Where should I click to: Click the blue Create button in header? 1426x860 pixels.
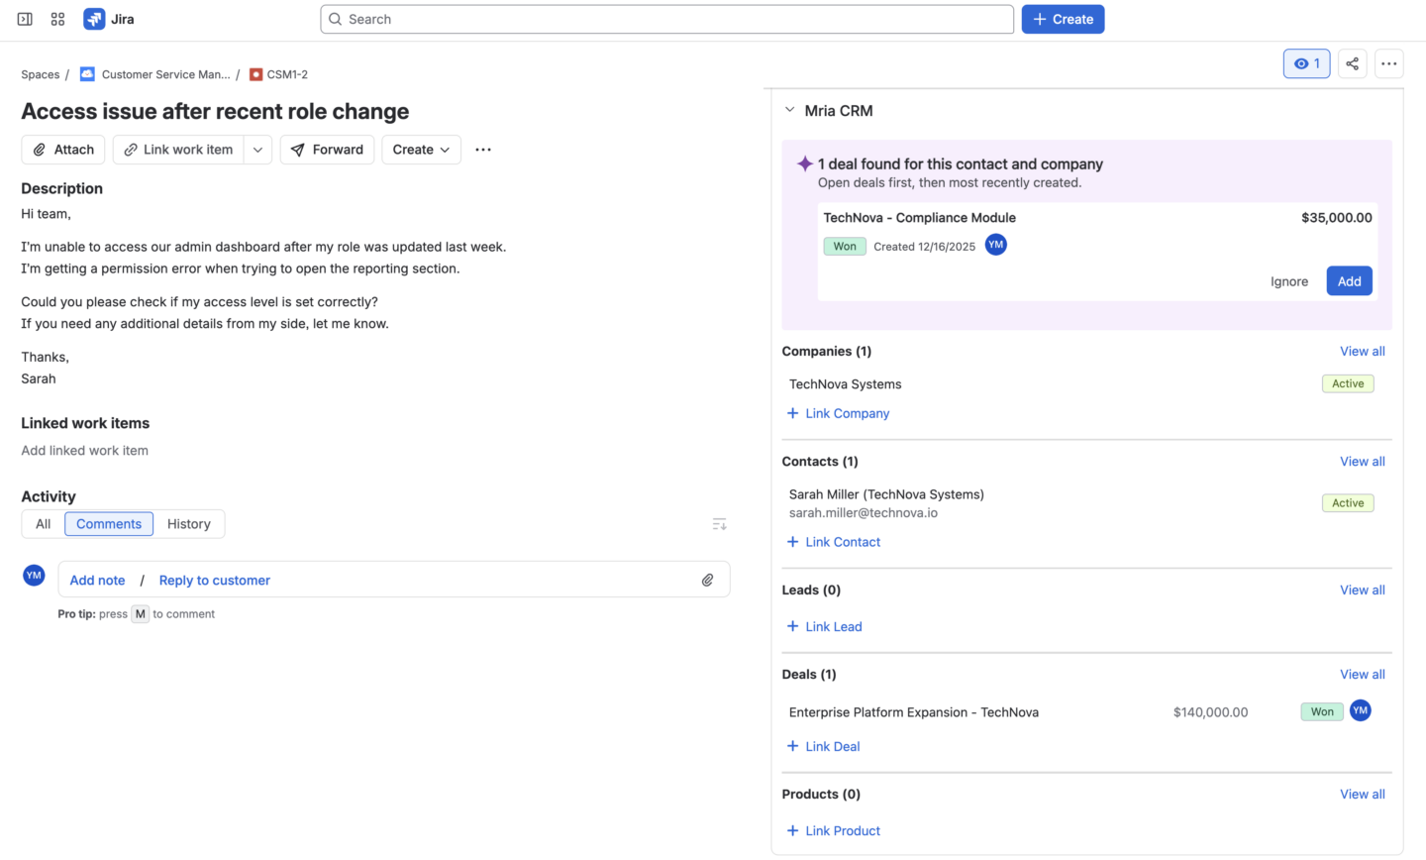tap(1063, 19)
